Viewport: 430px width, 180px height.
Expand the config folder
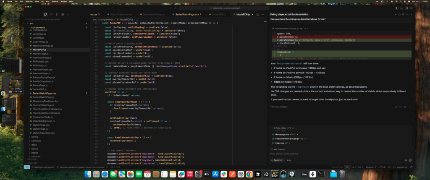(35, 137)
